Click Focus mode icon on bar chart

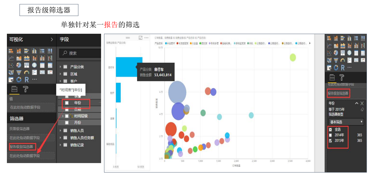pyautogui.click(x=140, y=38)
